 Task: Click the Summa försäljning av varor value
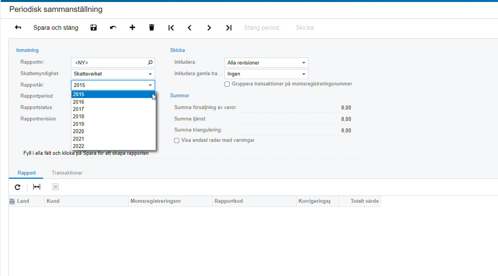point(346,108)
